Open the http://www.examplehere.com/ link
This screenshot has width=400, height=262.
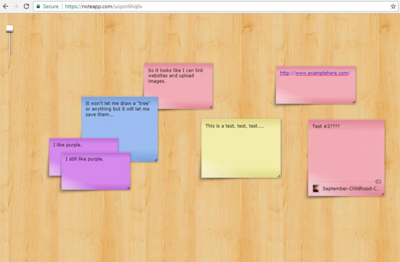click(314, 73)
